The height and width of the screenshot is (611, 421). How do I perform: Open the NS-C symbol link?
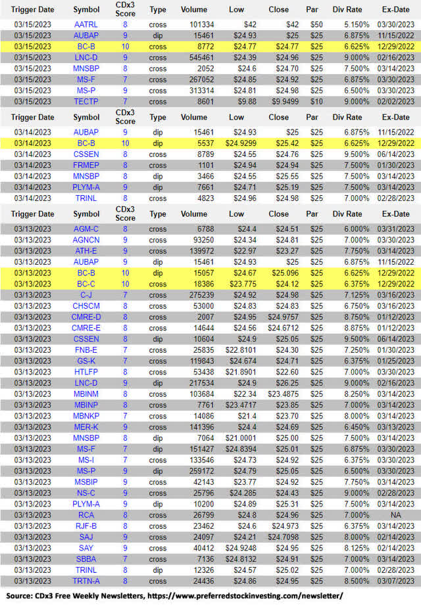coord(86,493)
